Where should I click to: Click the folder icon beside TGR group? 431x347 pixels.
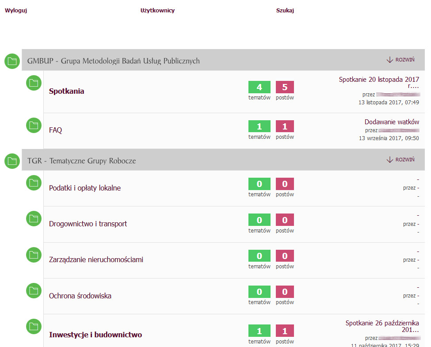12,161
